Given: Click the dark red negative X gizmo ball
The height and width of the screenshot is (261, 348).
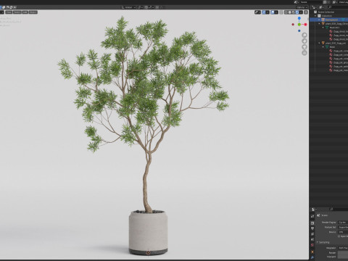Looking at the screenshot, I should click(293, 25).
